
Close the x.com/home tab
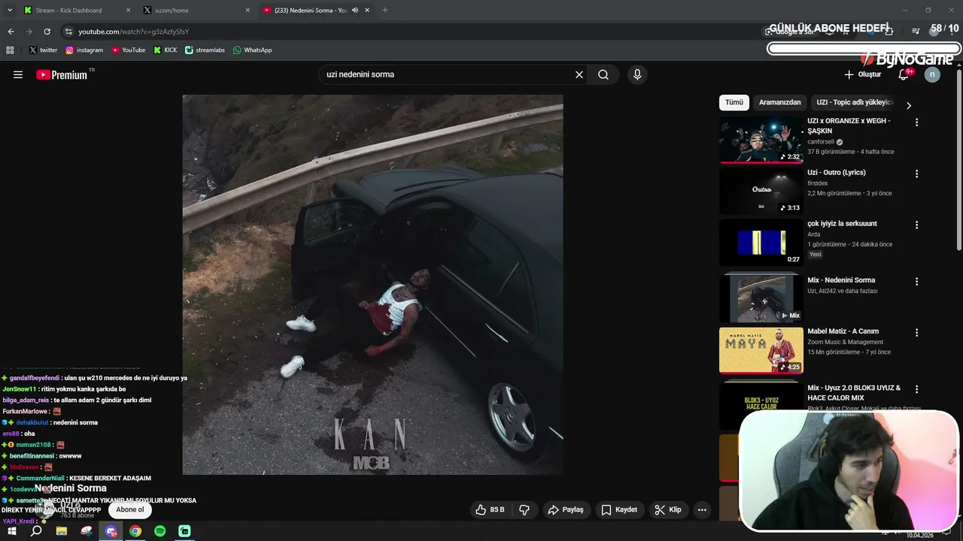248,11
